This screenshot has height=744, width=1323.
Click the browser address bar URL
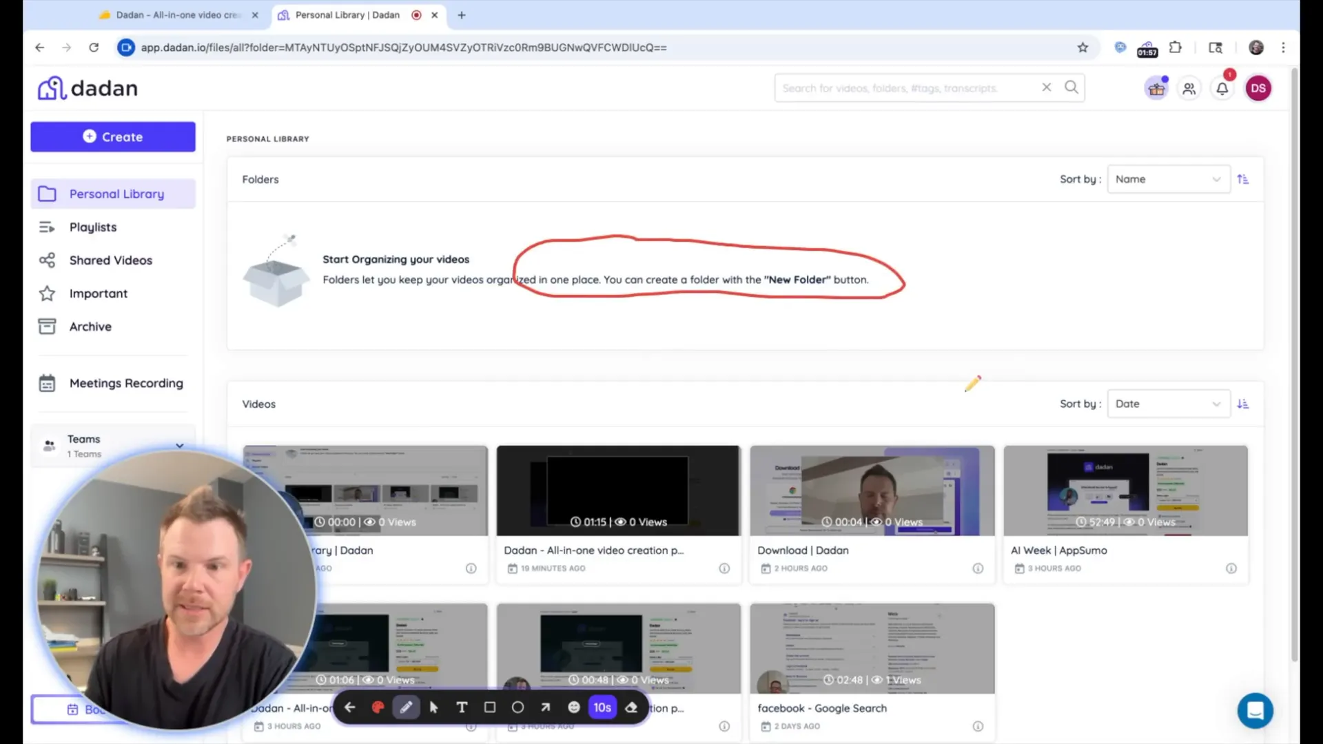[x=404, y=48]
